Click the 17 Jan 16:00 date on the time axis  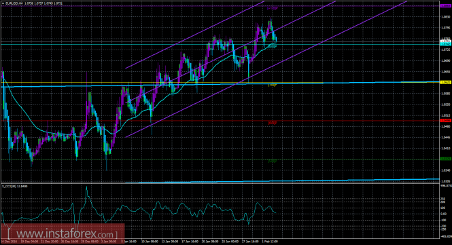(190, 242)
